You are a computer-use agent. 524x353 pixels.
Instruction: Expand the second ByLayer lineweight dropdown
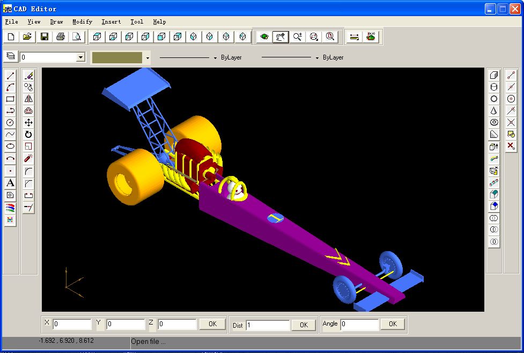pos(317,57)
